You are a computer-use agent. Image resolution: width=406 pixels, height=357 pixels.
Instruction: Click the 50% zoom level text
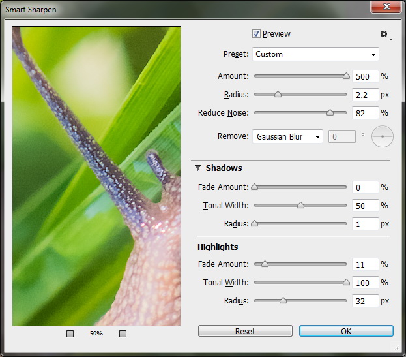pyautogui.click(x=96, y=334)
